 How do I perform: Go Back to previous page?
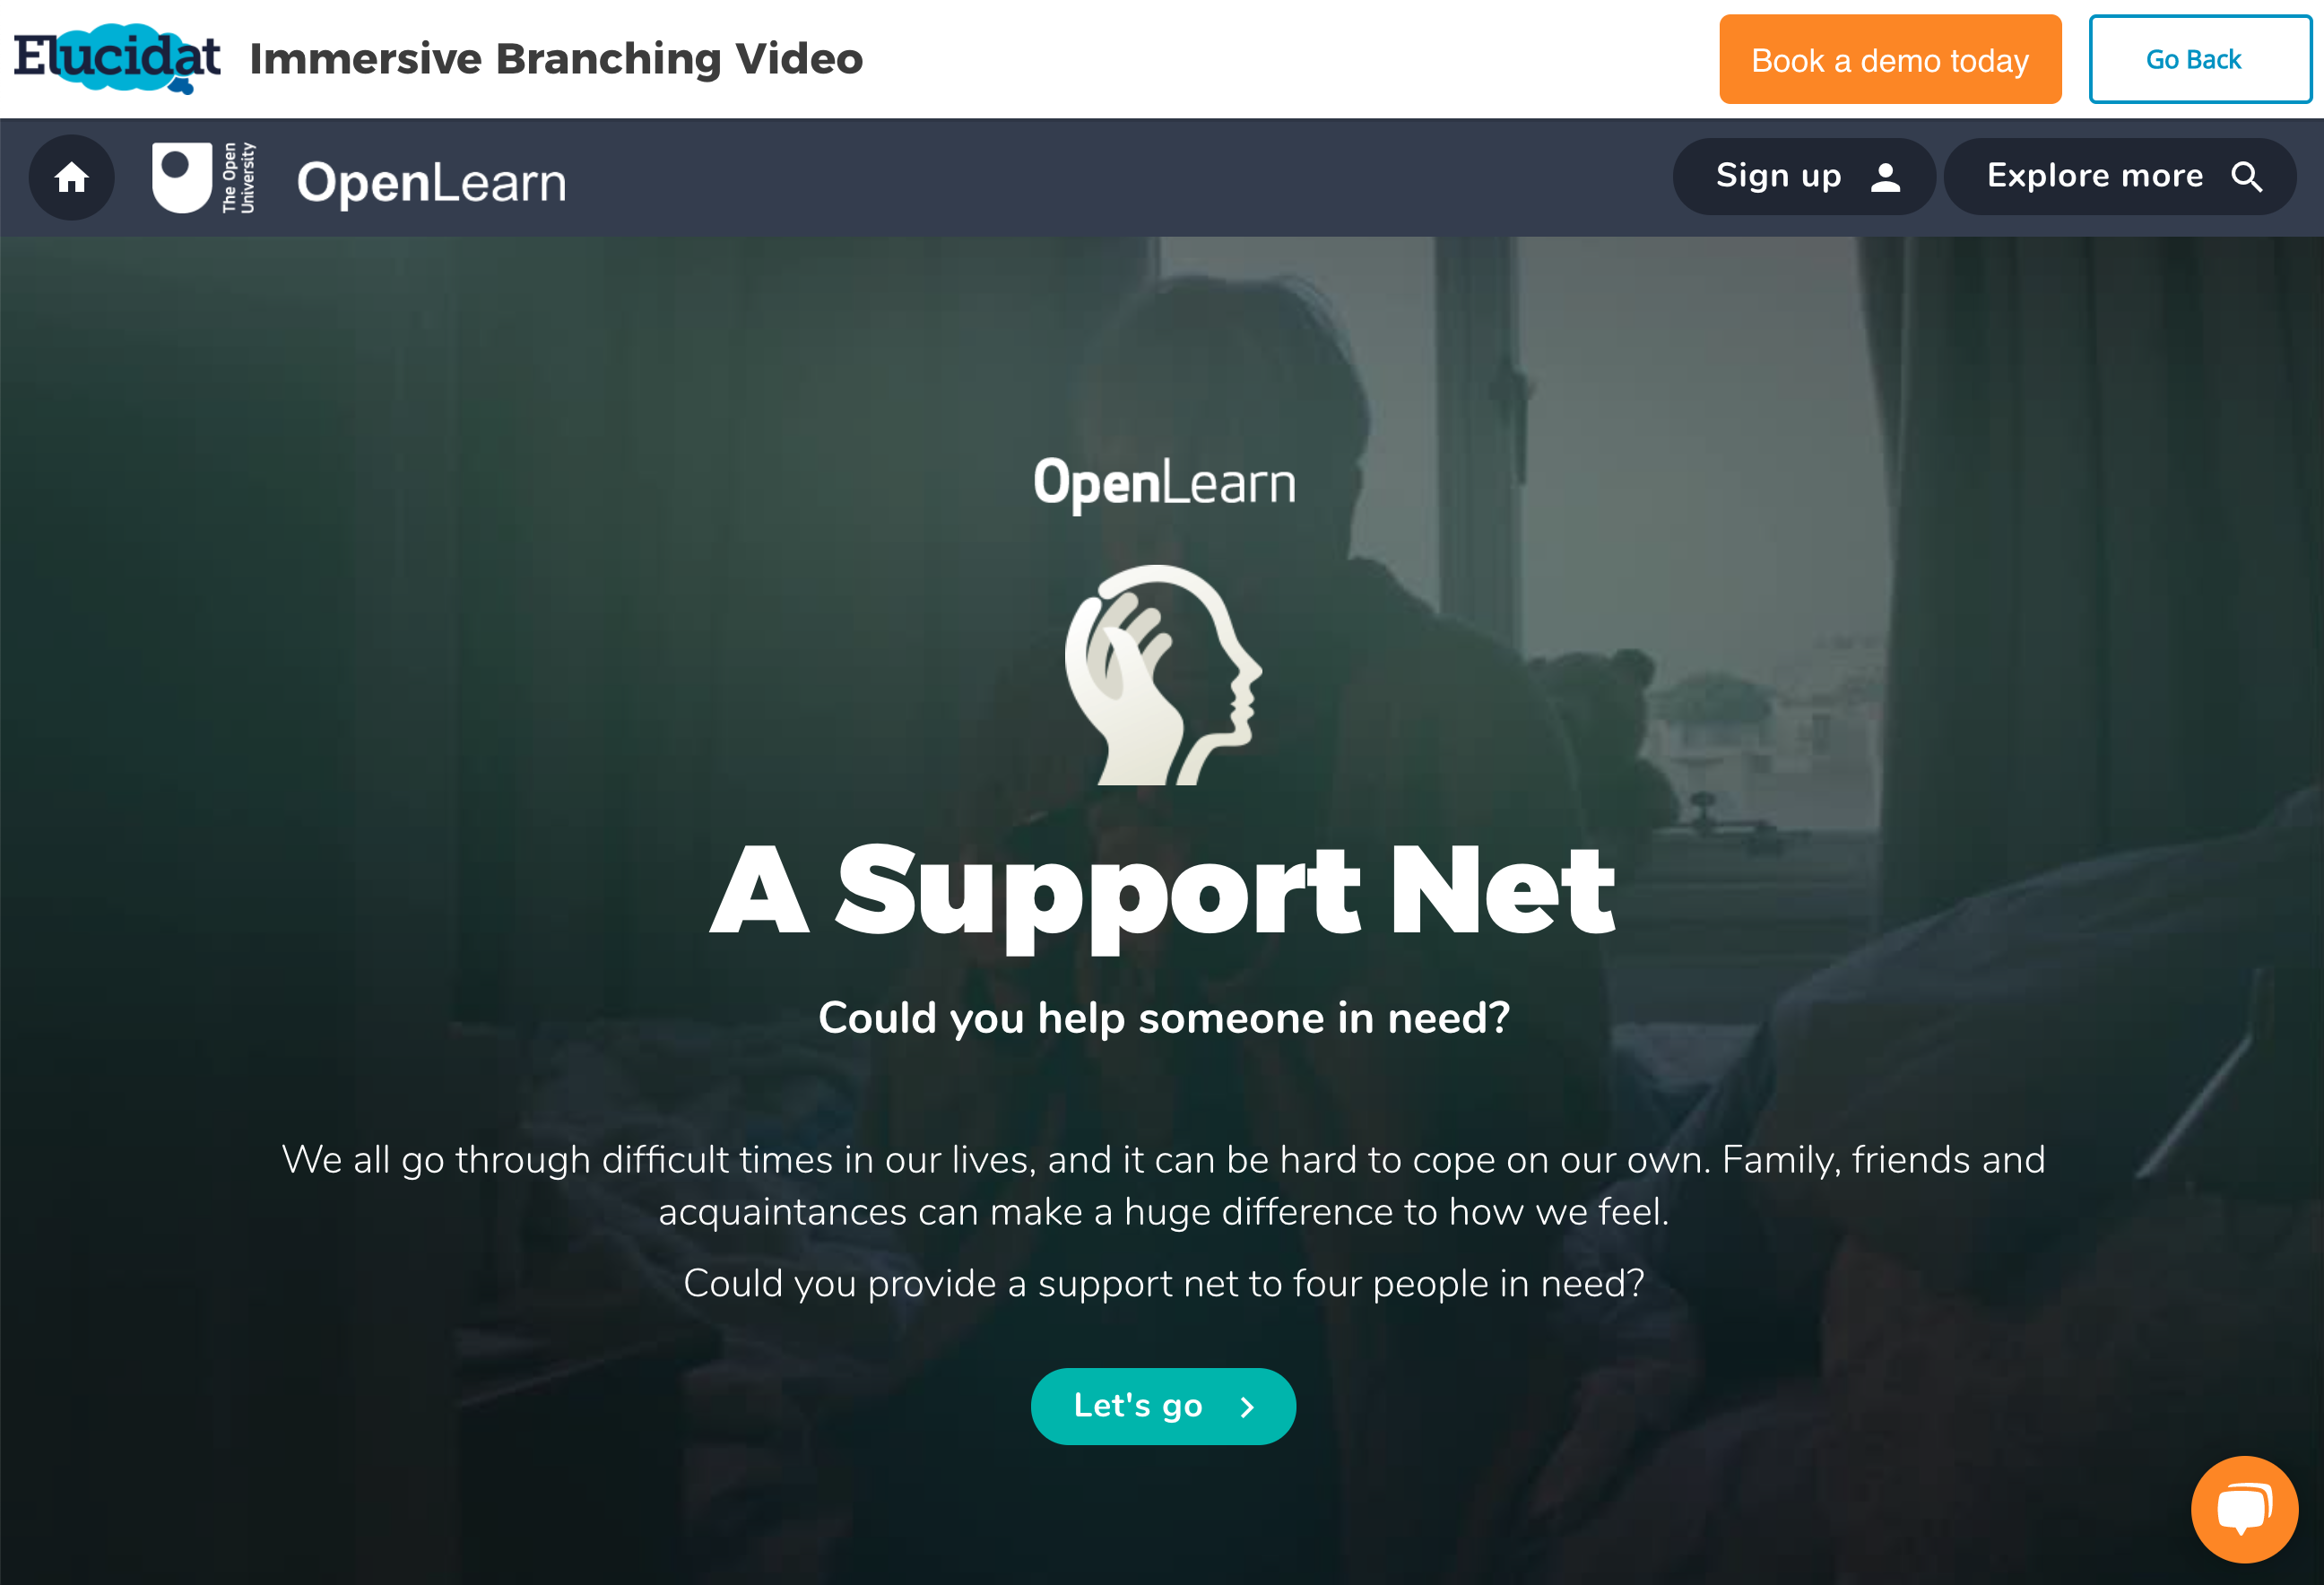pyautogui.click(x=2199, y=59)
